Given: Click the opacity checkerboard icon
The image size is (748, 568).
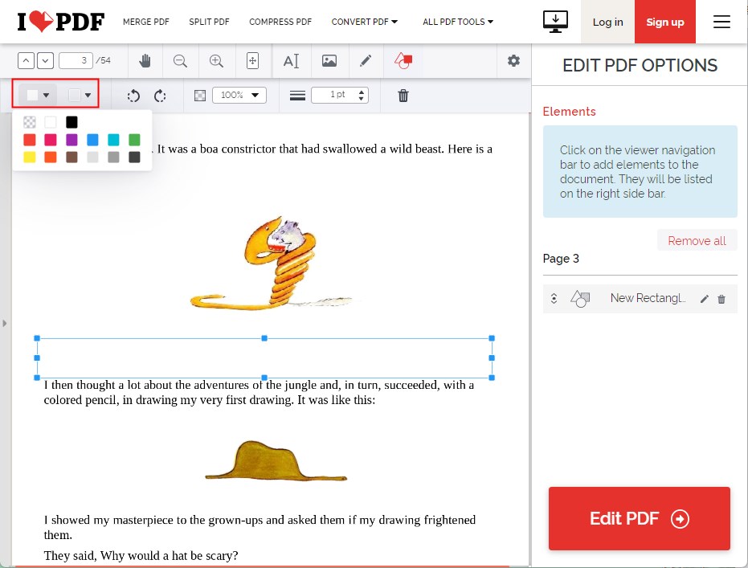Looking at the screenshot, I should coord(200,96).
